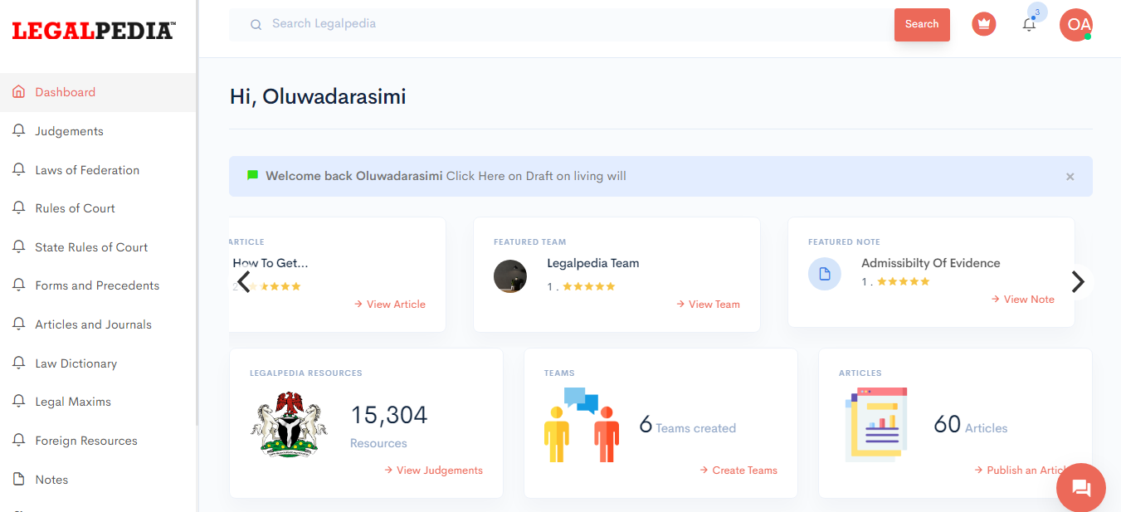Click the Articles chart illustration
This screenshot has width=1121, height=512.
click(x=877, y=424)
